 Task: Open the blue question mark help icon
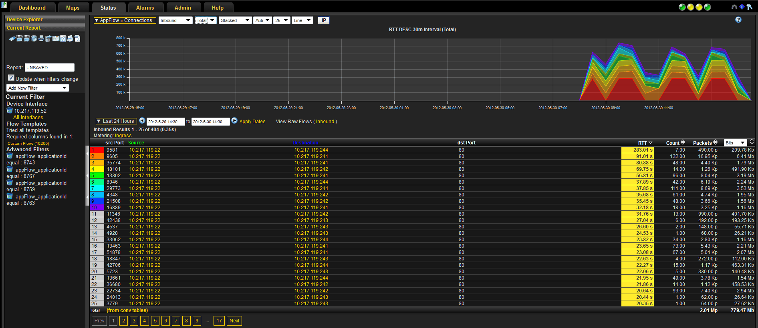pos(738,20)
